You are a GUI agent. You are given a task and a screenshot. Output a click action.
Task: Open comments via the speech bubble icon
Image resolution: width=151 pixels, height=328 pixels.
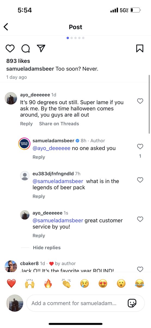coord(26,49)
